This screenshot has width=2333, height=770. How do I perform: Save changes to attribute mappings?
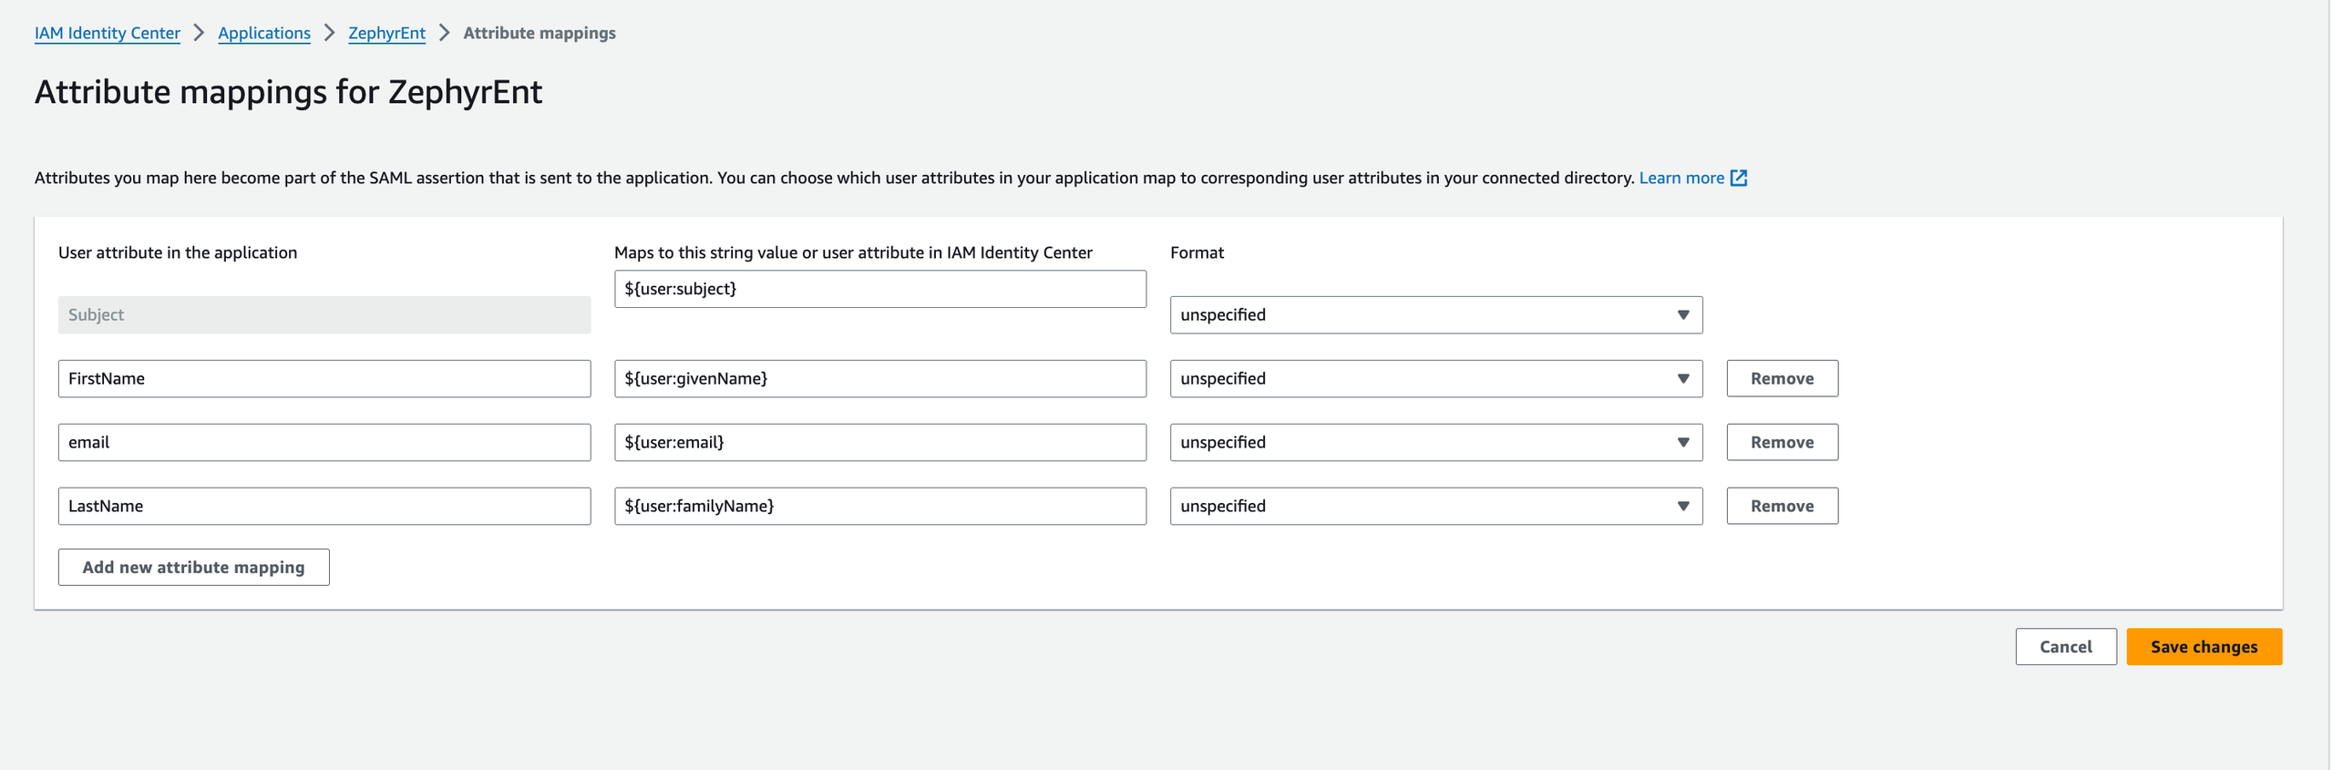pyautogui.click(x=2203, y=647)
